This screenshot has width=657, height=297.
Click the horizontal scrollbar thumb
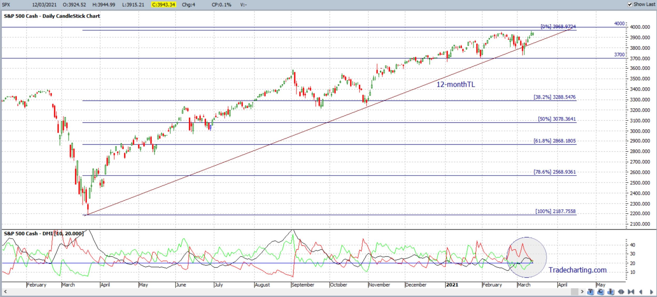point(575,291)
